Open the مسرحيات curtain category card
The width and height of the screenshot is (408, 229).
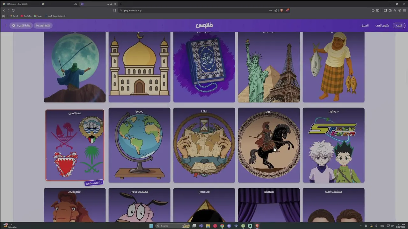[269, 205]
